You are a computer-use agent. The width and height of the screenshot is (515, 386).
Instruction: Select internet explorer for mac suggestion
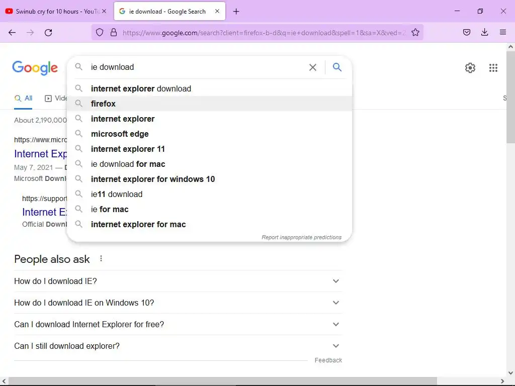tap(209, 225)
